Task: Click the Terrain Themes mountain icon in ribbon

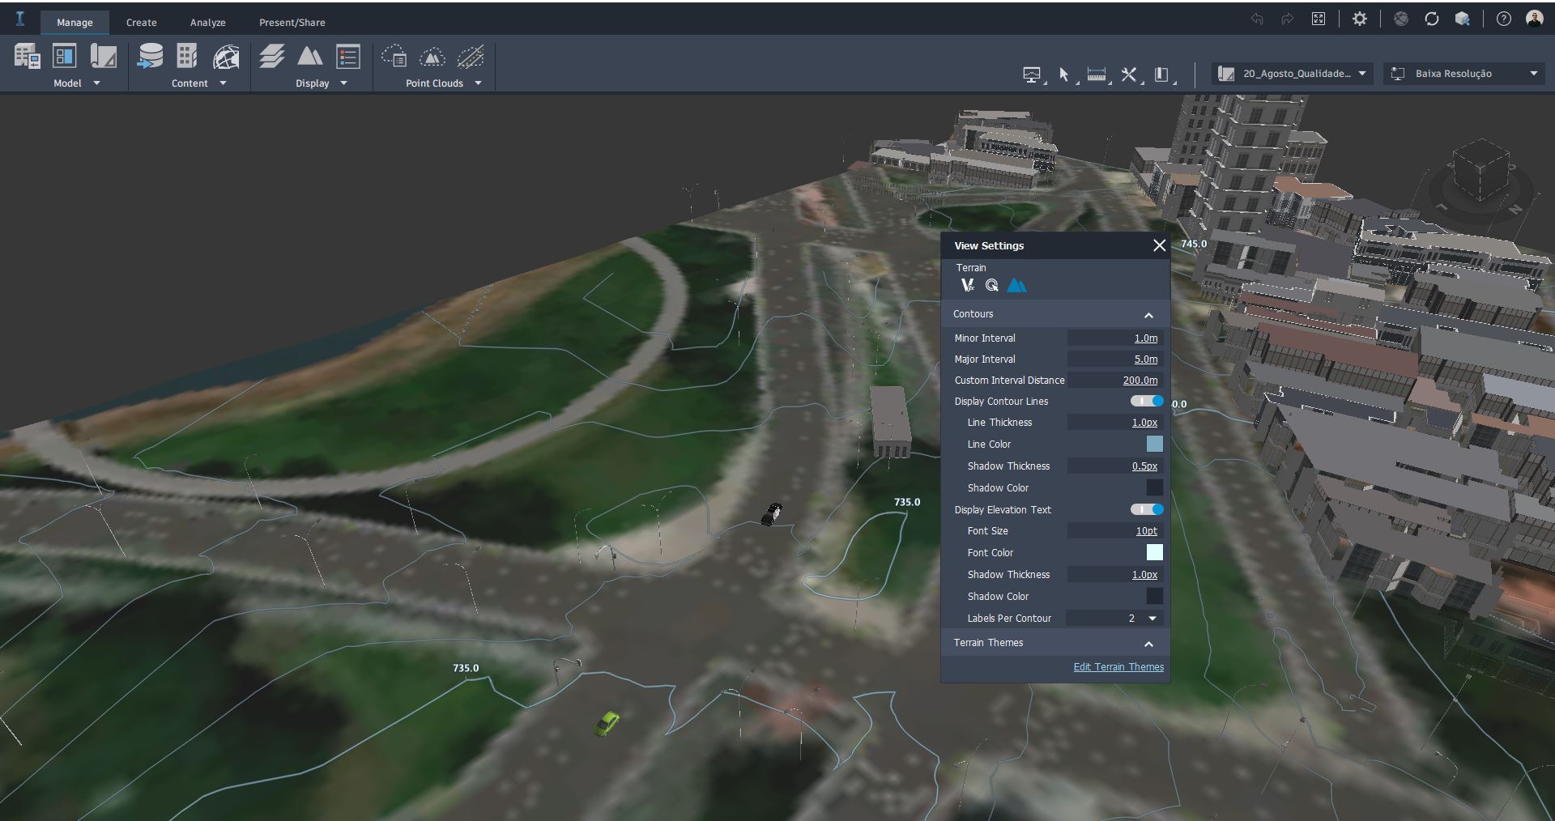Action: [309, 57]
